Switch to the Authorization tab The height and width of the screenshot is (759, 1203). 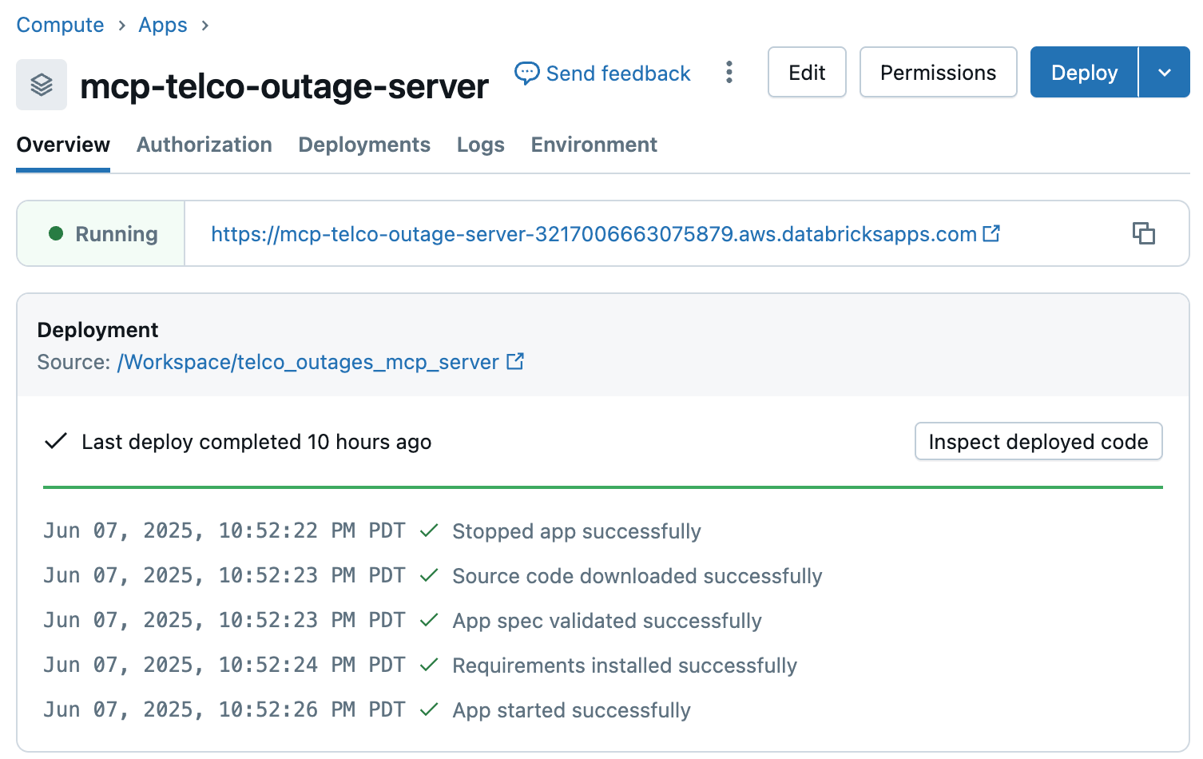pyautogui.click(x=204, y=145)
